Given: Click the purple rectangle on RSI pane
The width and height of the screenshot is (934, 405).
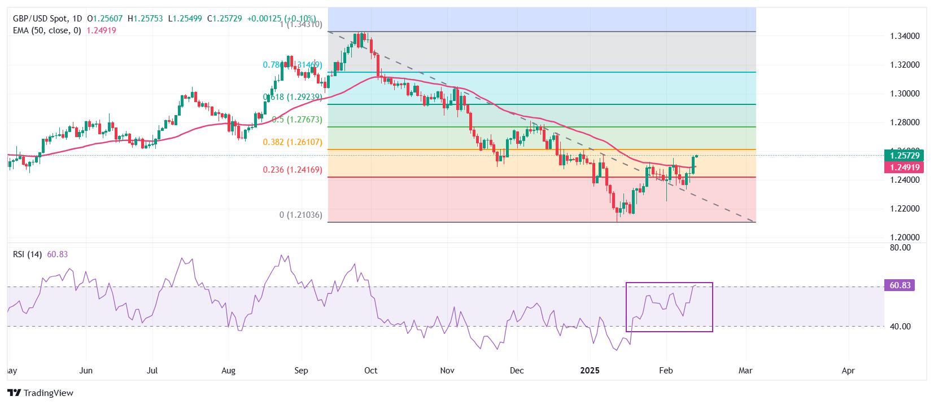Looking at the screenshot, I should tap(669, 307).
